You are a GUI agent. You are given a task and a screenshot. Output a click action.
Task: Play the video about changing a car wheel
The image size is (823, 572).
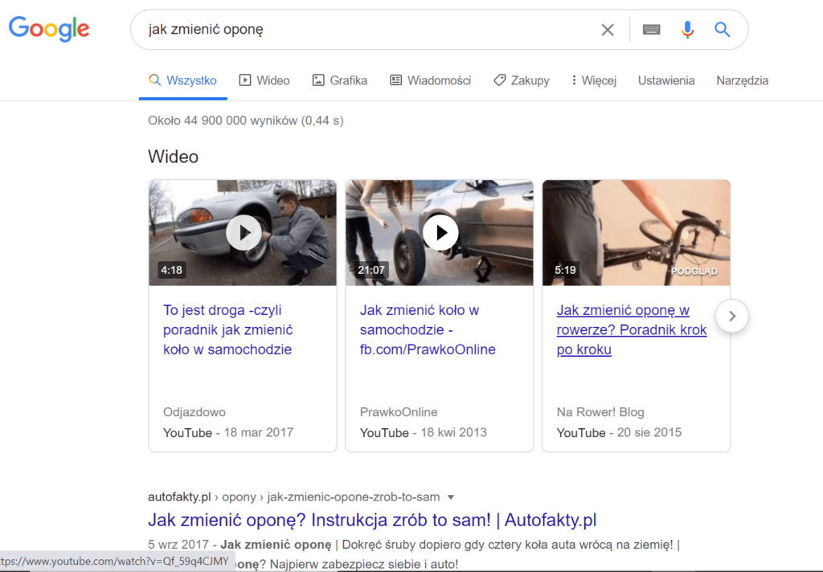(242, 232)
